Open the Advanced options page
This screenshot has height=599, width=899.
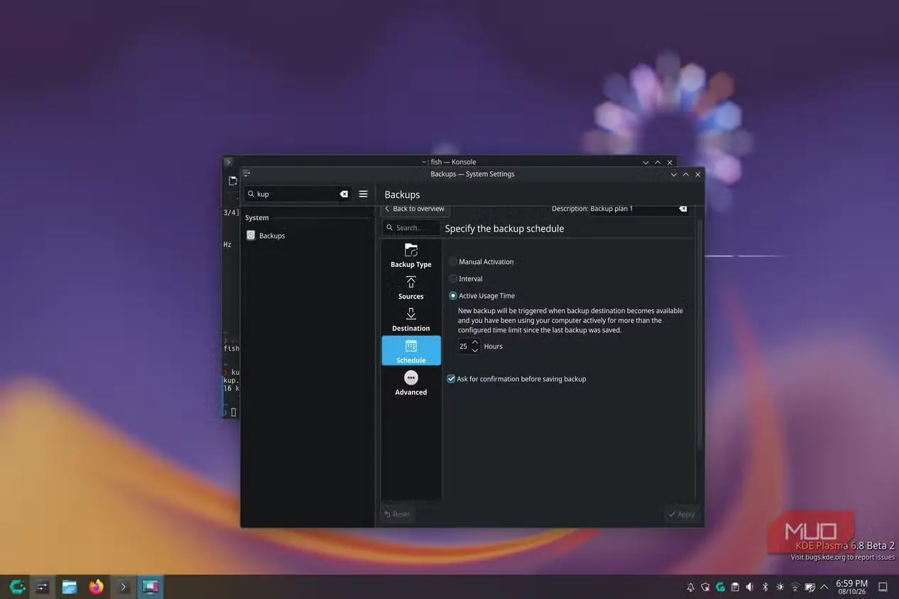click(x=410, y=383)
